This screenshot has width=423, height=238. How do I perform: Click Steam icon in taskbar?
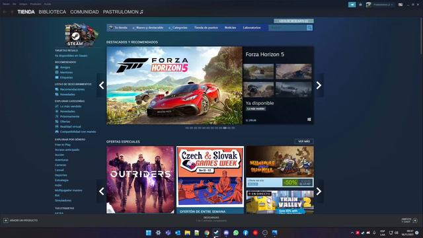click(x=216, y=233)
